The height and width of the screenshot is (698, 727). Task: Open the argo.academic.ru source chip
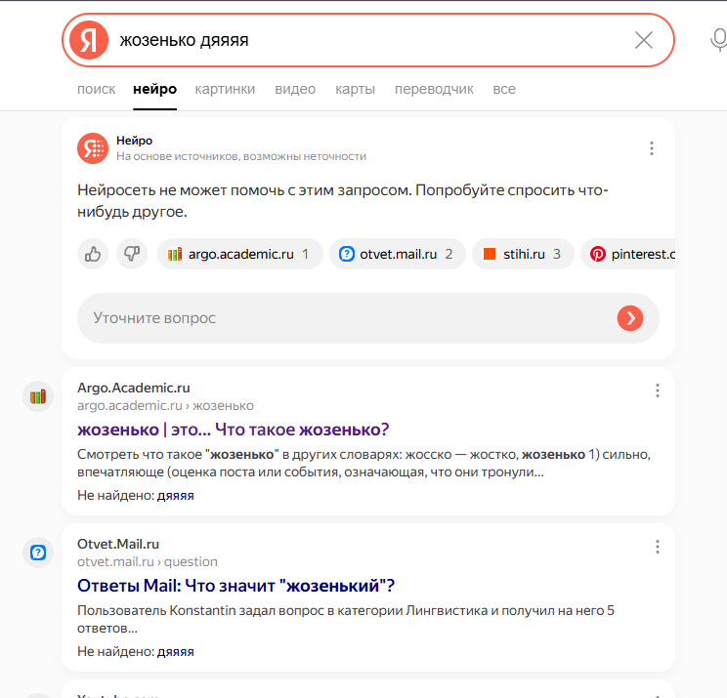pos(240,254)
